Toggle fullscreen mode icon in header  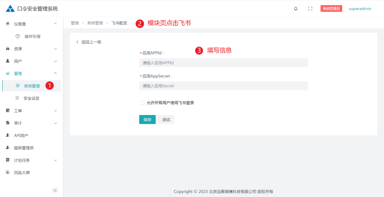(x=310, y=9)
